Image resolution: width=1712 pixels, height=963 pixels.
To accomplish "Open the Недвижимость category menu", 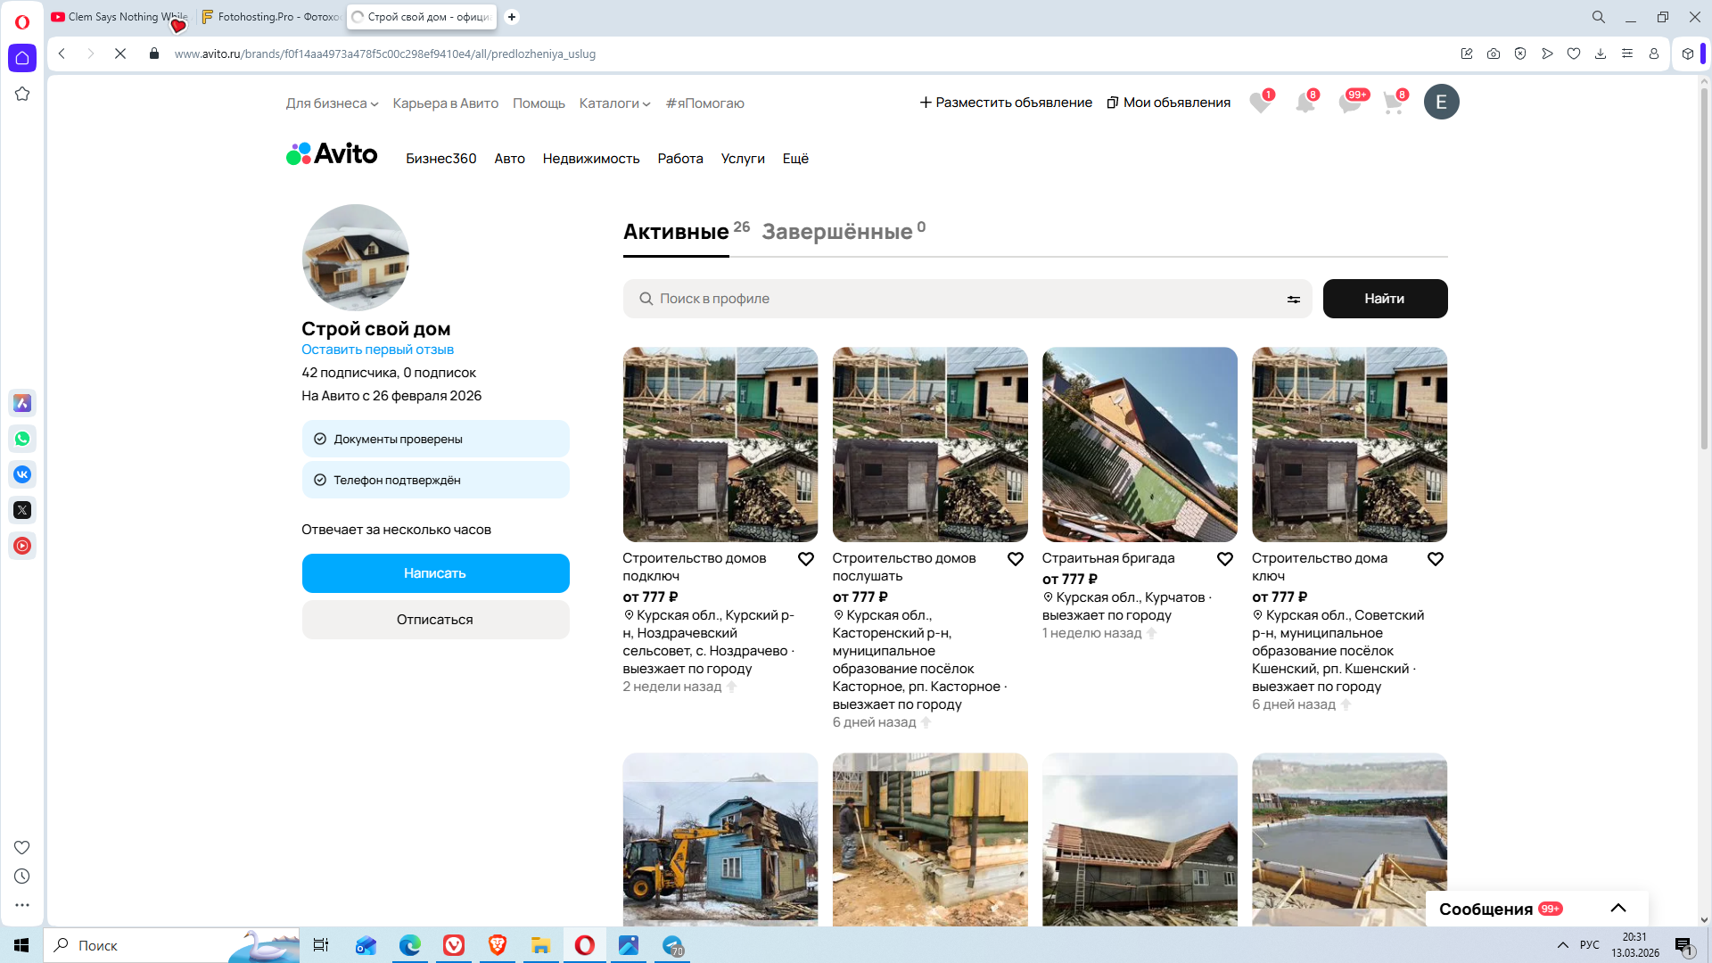I will click(x=591, y=159).
